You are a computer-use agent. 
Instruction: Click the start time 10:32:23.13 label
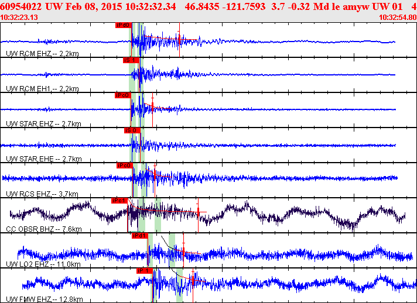pos(19,18)
